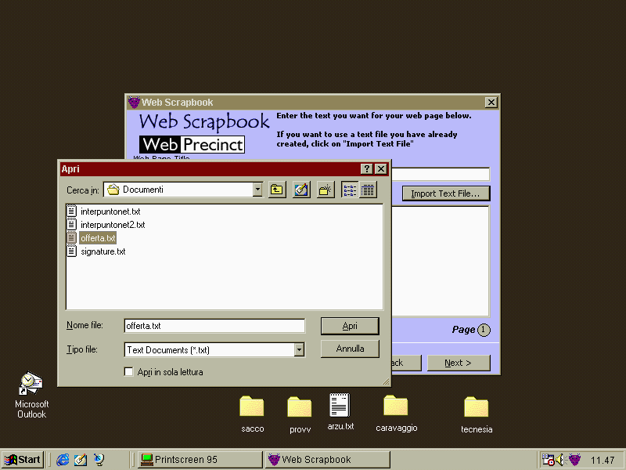Confirm with the Apri button
Image resolution: width=626 pixels, height=470 pixels.
(x=350, y=326)
